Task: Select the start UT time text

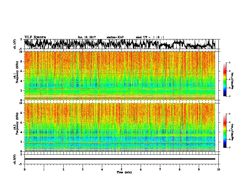Action: click(x=150, y=37)
